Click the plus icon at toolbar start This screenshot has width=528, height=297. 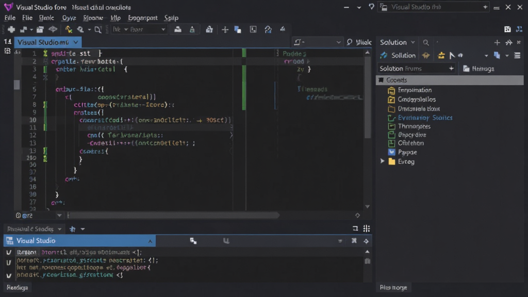[11, 29]
